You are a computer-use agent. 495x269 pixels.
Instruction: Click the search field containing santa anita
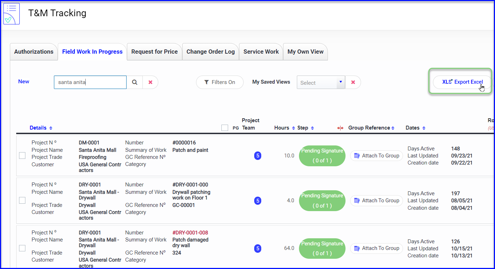(90, 82)
